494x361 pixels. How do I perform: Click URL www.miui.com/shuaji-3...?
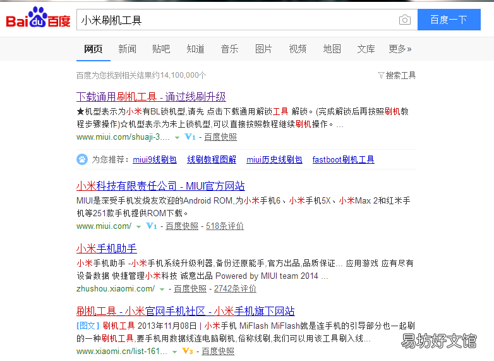(123, 137)
